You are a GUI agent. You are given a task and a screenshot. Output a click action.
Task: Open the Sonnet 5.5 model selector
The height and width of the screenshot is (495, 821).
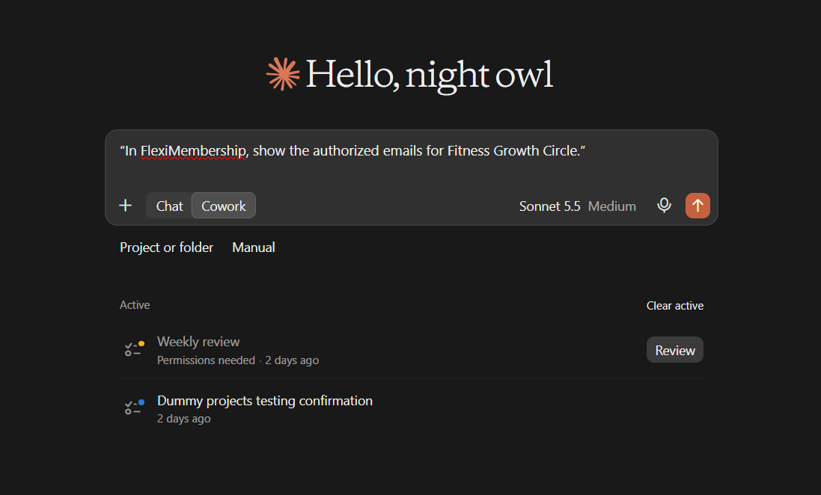click(x=549, y=206)
